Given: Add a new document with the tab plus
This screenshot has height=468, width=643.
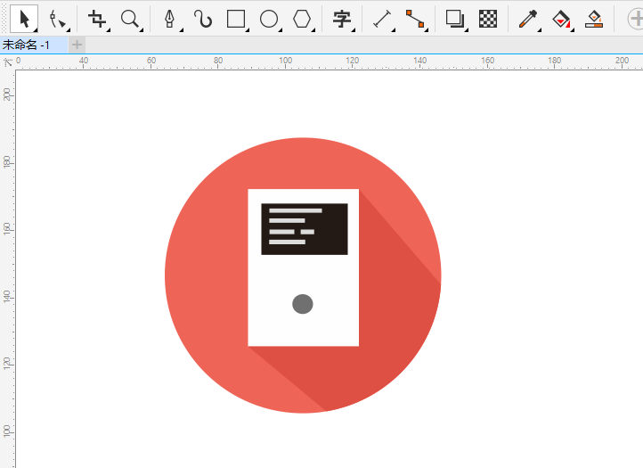Looking at the screenshot, I should click(x=77, y=45).
